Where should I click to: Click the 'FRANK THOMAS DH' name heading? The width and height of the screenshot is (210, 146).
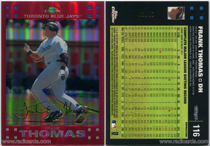tap(200, 59)
